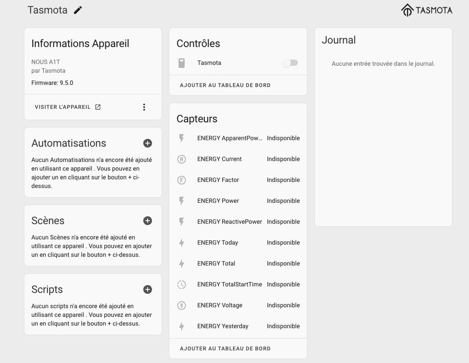The height and width of the screenshot is (363, 469).
Task: Open the ENERGY ReactivePower sensor label
Action: 229,222
